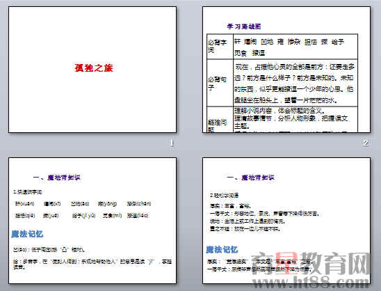The height and width of the screenshot is (291, 381).
Task: Click the blue 魔法记忆 heading on slide 3
Action: (27, 234)
